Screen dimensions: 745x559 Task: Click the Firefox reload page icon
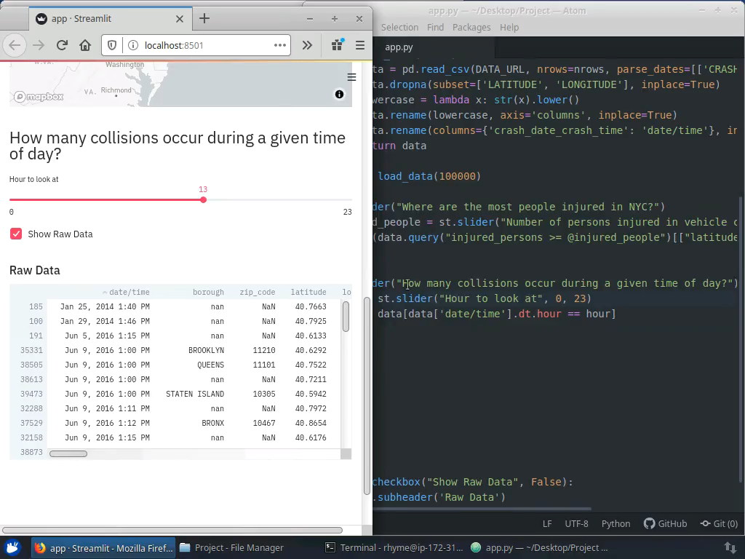62,45
